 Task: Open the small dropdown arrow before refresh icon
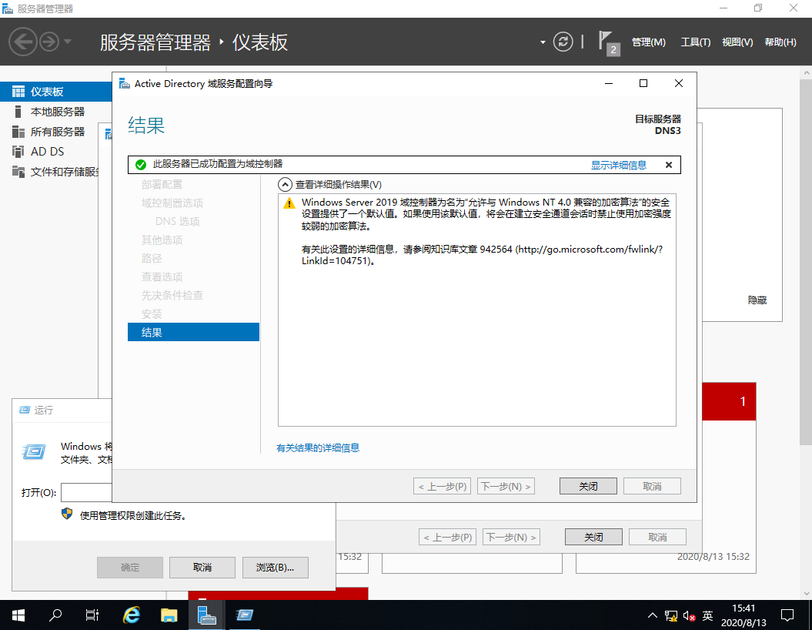point(543,42)
